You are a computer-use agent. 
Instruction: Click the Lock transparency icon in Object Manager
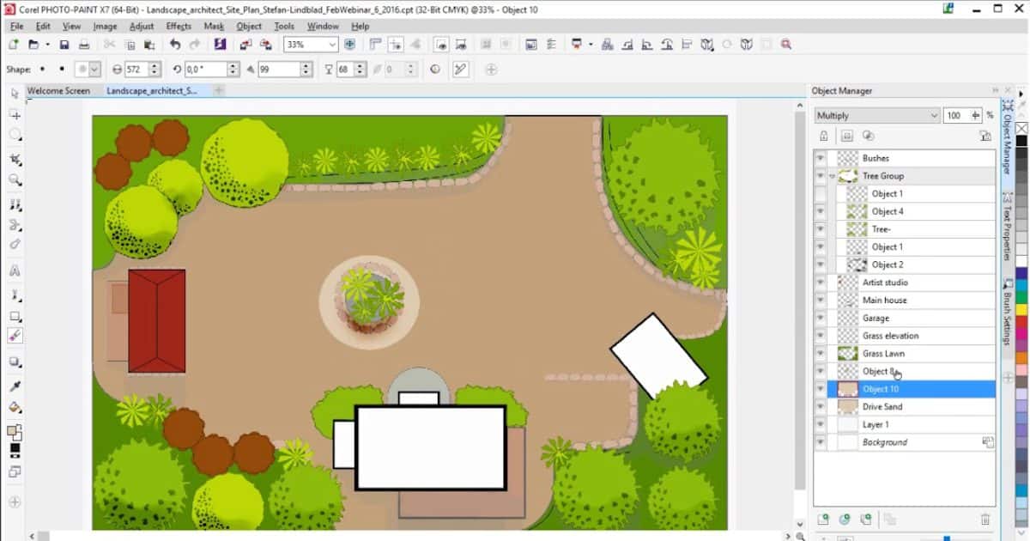(824, 136)
